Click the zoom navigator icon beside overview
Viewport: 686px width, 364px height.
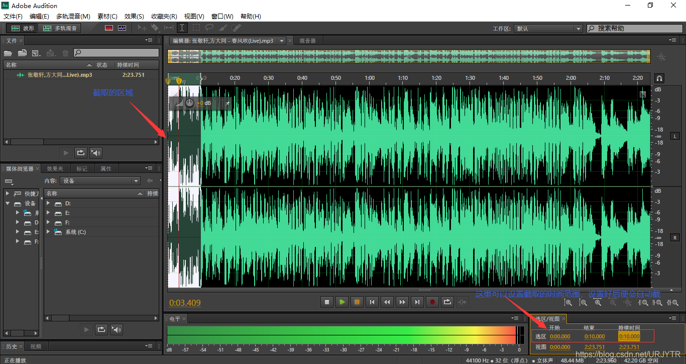[661, 57]
